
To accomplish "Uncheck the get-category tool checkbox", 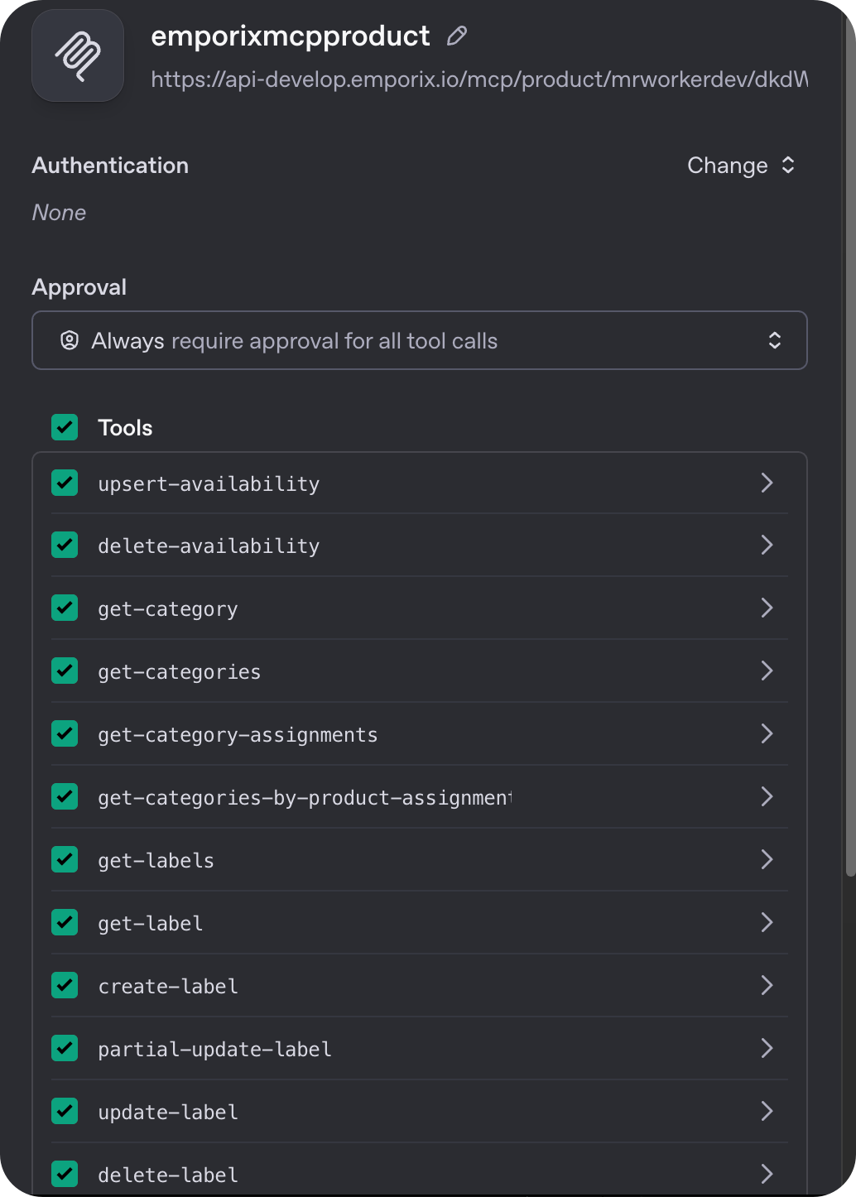I will [x=65, y=608].
